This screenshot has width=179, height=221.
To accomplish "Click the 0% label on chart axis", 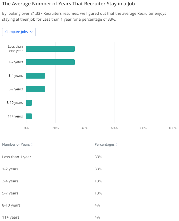I will pos(26,128).
